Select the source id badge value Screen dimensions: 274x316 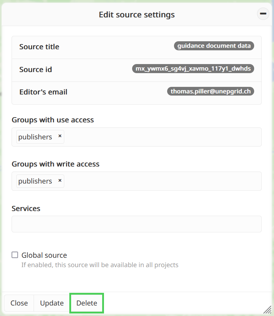tap(193, 68)
